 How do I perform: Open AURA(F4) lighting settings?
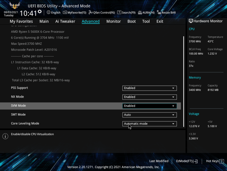146,12
